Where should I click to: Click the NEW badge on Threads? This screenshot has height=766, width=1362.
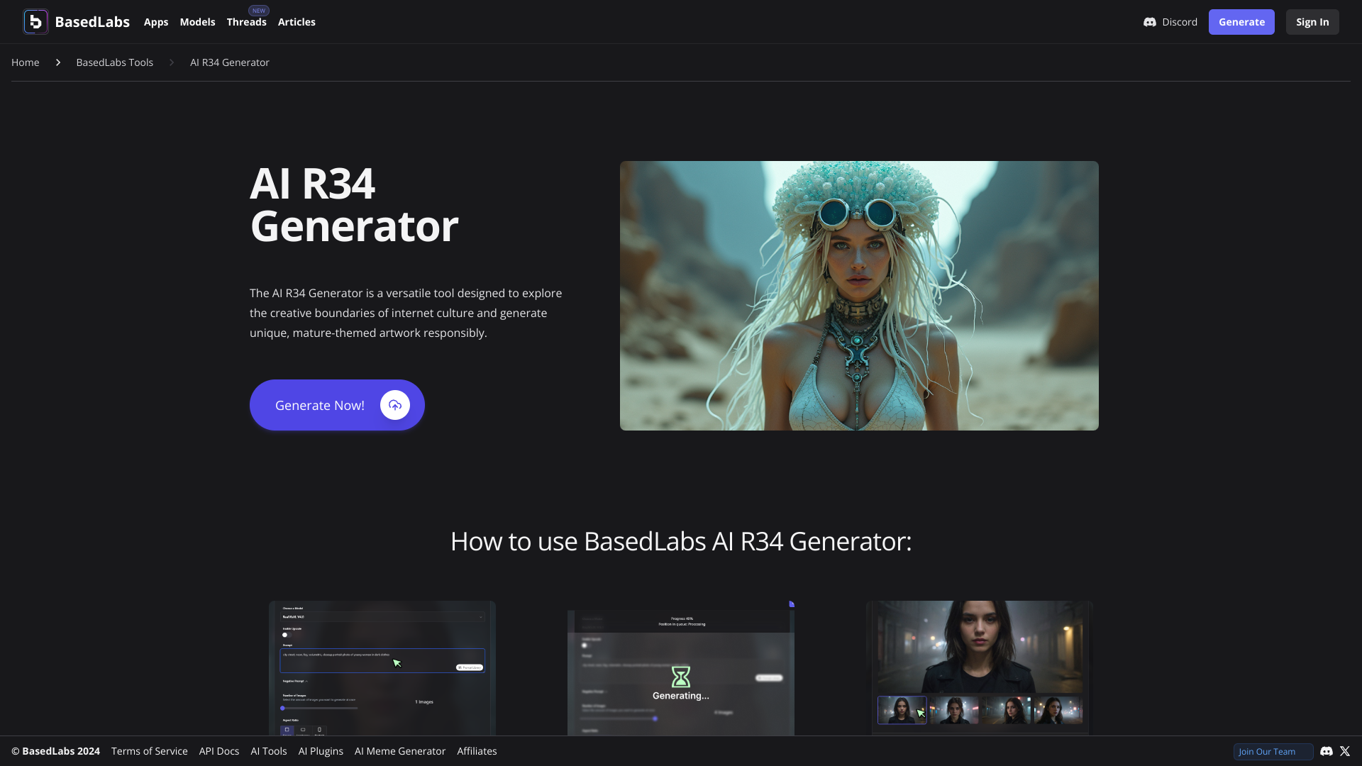click(258, 11)
